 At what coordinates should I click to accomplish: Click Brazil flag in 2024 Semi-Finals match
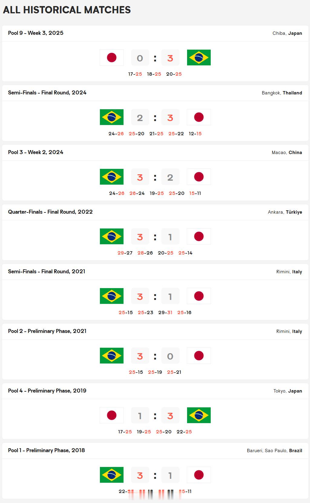coord(112,117)
